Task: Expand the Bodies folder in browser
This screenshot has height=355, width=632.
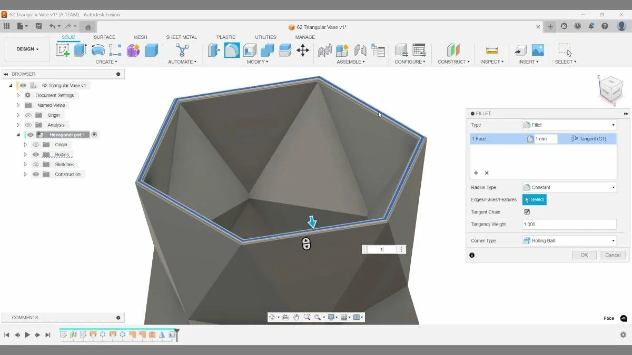Action: [x=25, y=154]
